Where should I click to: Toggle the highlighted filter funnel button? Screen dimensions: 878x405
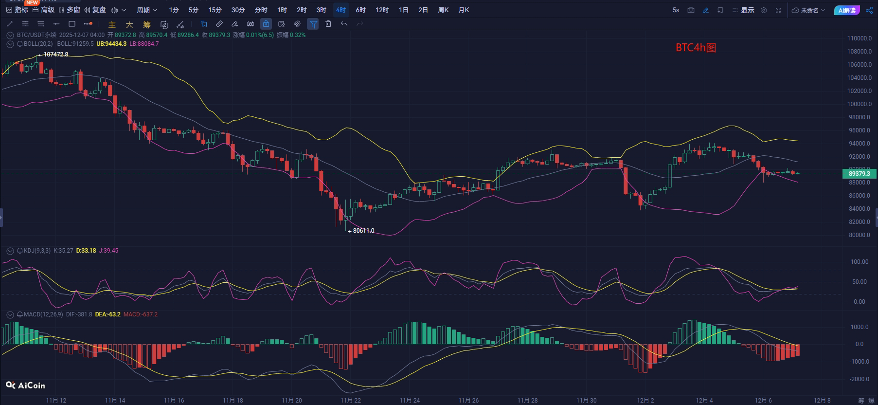(x=313, y=24)
